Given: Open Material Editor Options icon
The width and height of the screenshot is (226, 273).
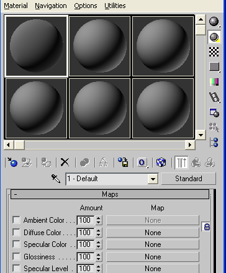Looking at the screenshot, I should tap(214, 113).
